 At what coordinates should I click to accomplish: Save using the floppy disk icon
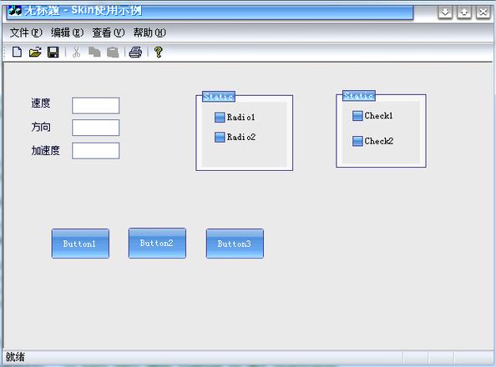(x=53, y=52)
